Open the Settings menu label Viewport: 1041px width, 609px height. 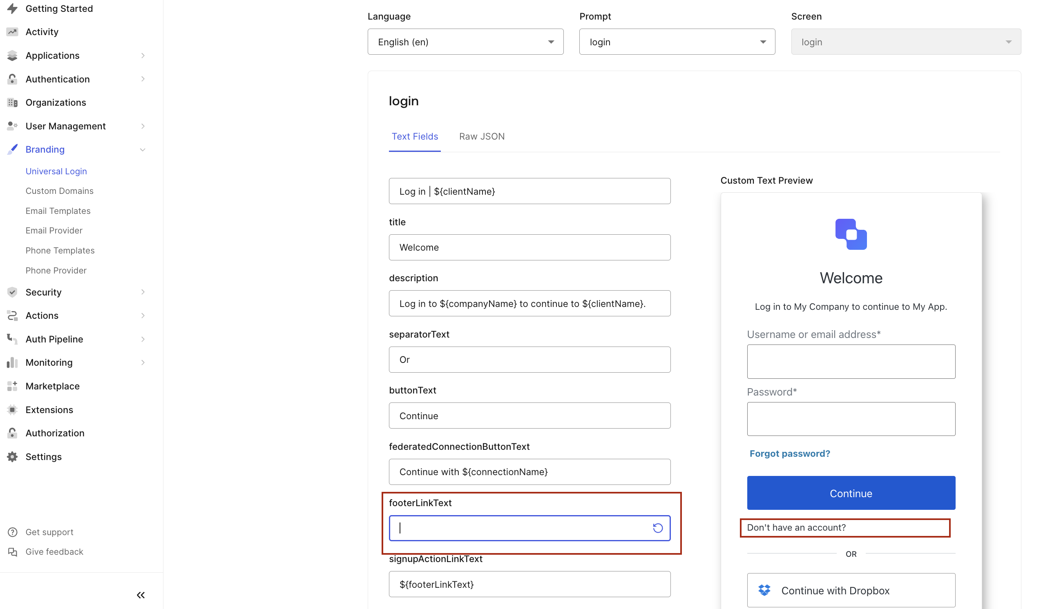coord(43,457)
